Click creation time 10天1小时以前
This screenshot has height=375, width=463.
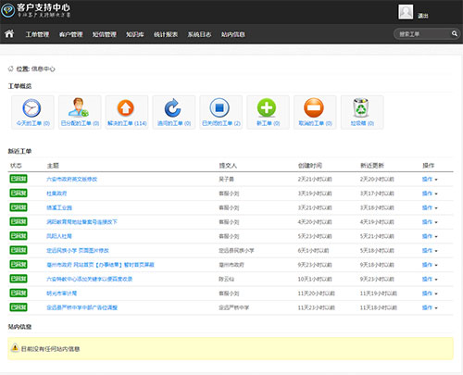point(315,279)
